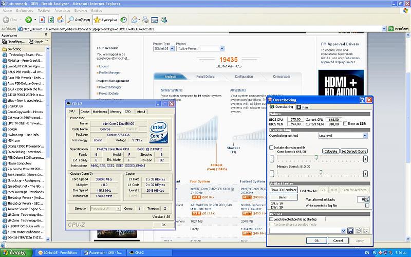Click the Cancel button in Overclocking
Screen dimensions: 411x257
pos(338,241)
